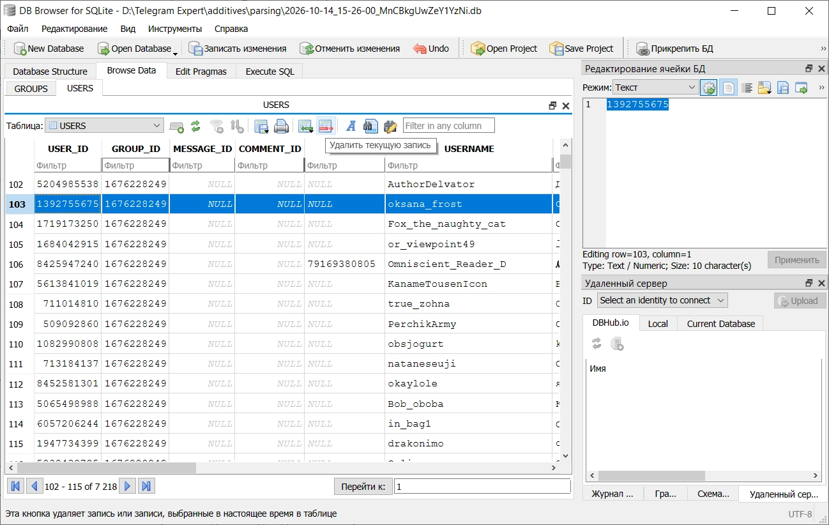
Task: Click the USERNAME column filter field
Action: tap(469, 165)
